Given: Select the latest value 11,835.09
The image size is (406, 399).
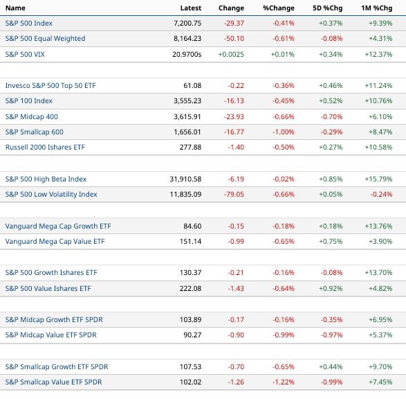Looking at the screenshot, I should [185, 194].
